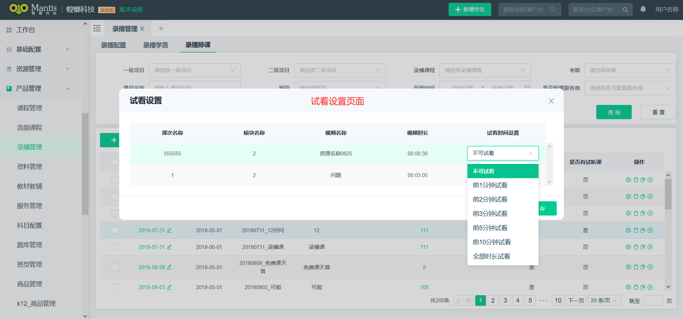Click play icon for 20190803_可能 row
Viewport: 683px width, 319px height.
(x=650, y=287)
